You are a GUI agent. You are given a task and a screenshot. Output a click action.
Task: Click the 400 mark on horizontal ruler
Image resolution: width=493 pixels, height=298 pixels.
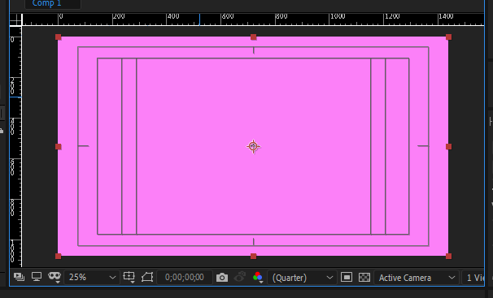(173, 16)
